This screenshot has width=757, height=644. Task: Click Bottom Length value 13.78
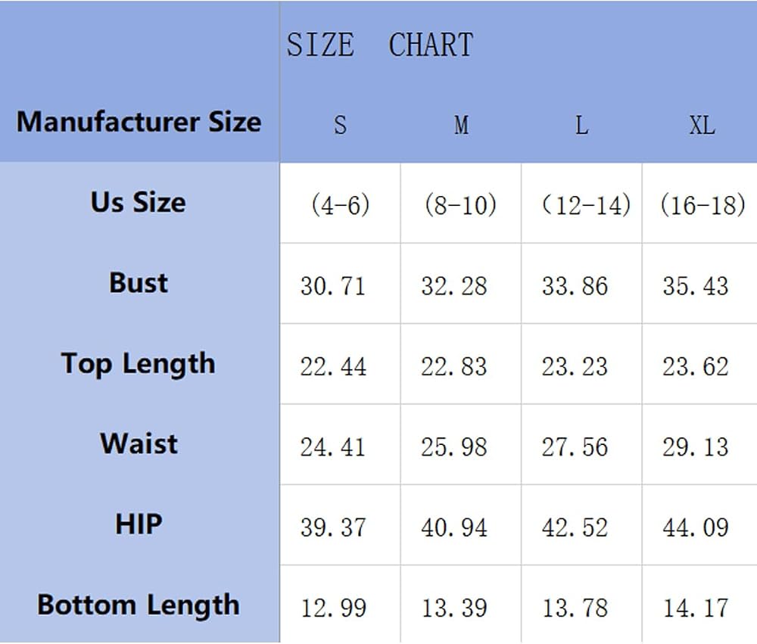575,608
